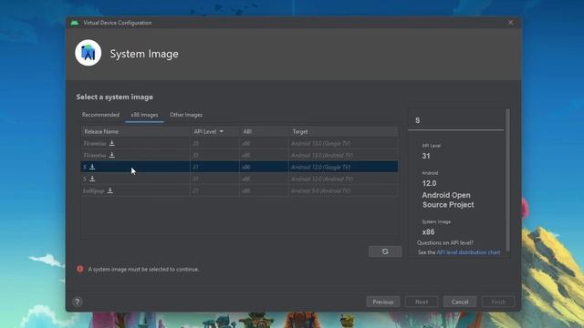This screenshot has height=328, width=584.
Task: Go back with the Previous button
Action: point(383,302)
